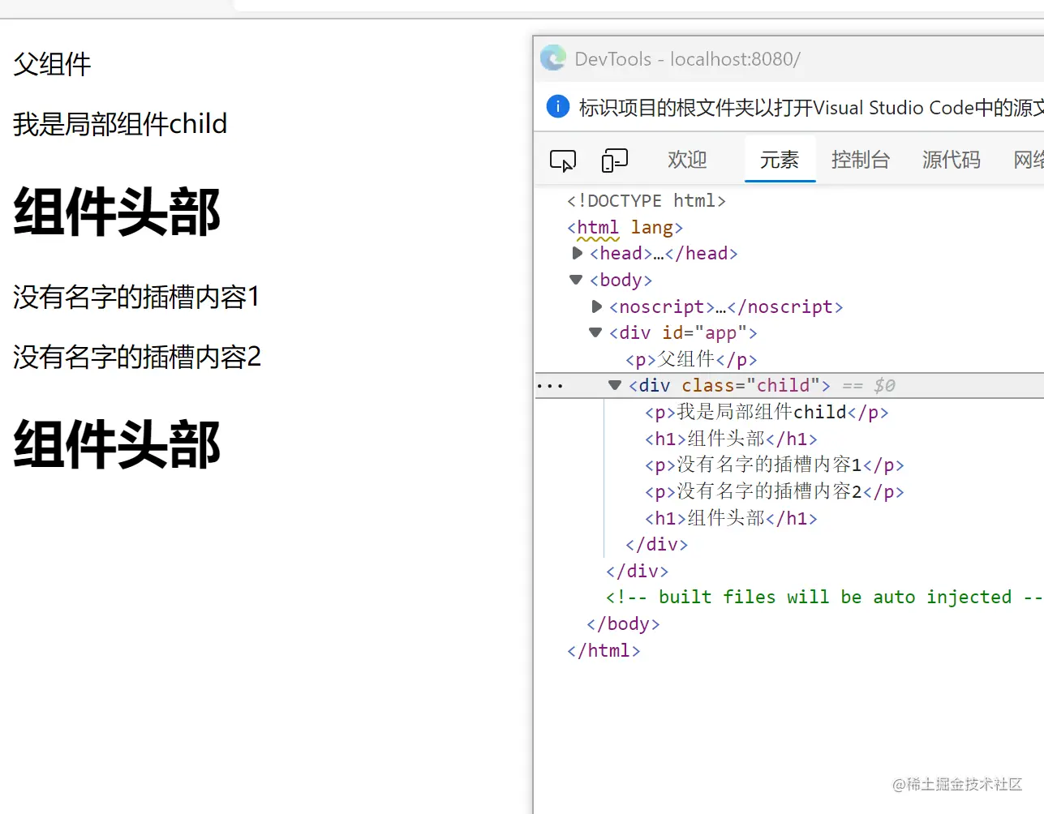Image resolution: width=1044 pixels, height=814 pixels.
Task: Click the second 组件头部 heading on the page
Action: 116,444
